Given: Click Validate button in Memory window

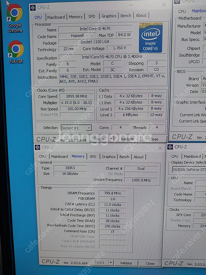Looking at the screenshot, I should [126, 263].
